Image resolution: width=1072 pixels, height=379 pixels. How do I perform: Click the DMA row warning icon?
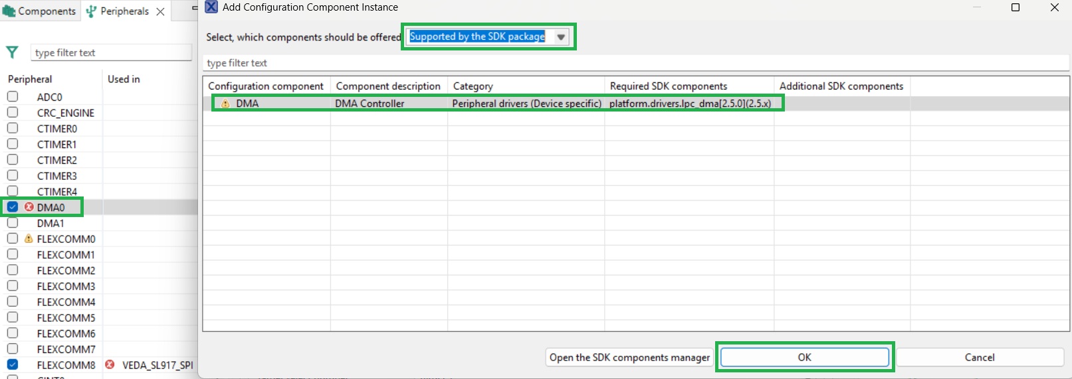(x=225, y=104)
